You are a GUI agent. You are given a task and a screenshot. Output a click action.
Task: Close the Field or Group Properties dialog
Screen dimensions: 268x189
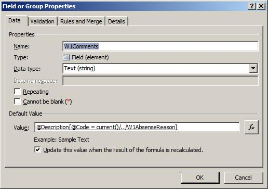coord(261,6)
